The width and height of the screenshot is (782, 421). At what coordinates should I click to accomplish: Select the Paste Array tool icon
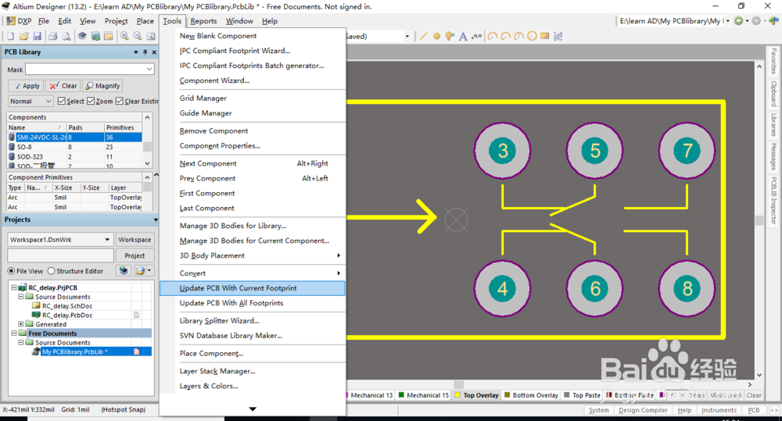[558, 36]
